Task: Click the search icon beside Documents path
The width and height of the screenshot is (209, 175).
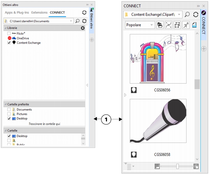Action: [77, 21]
